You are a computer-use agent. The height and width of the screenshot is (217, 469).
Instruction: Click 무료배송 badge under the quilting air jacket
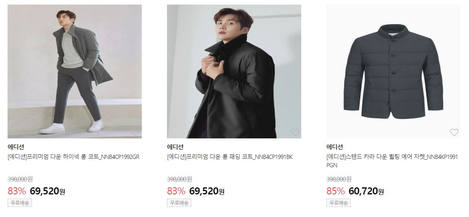click(339, 203)
